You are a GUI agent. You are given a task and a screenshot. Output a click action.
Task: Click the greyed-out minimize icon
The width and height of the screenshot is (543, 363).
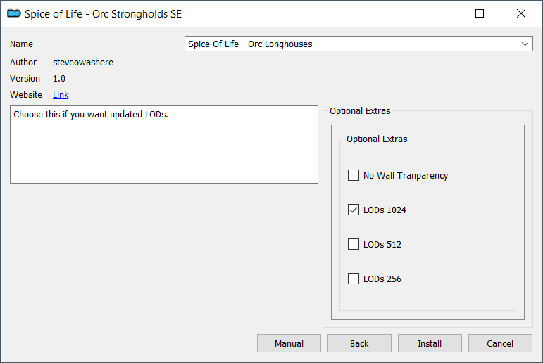pyautogui.click(x=439, y=13)
